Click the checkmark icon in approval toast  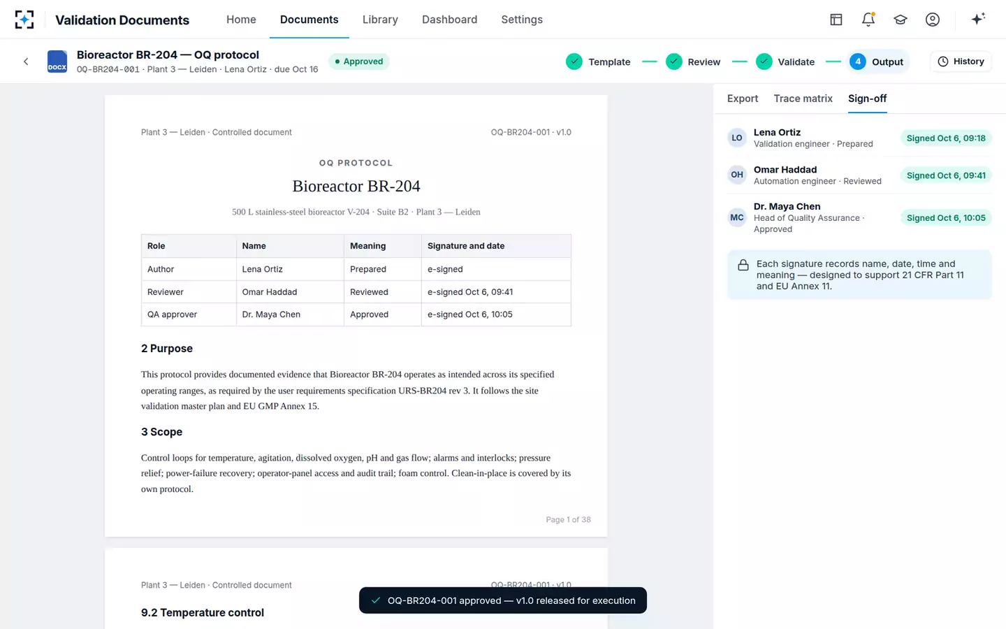[376, 600]
